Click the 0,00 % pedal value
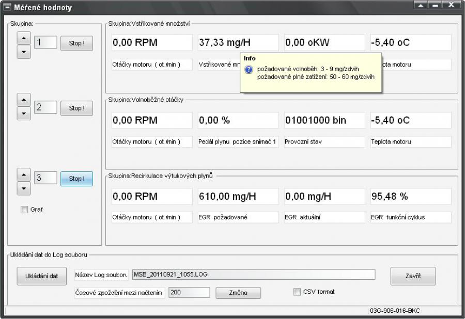This screenshot has width=465, height=319. click(x=238, y=120)
